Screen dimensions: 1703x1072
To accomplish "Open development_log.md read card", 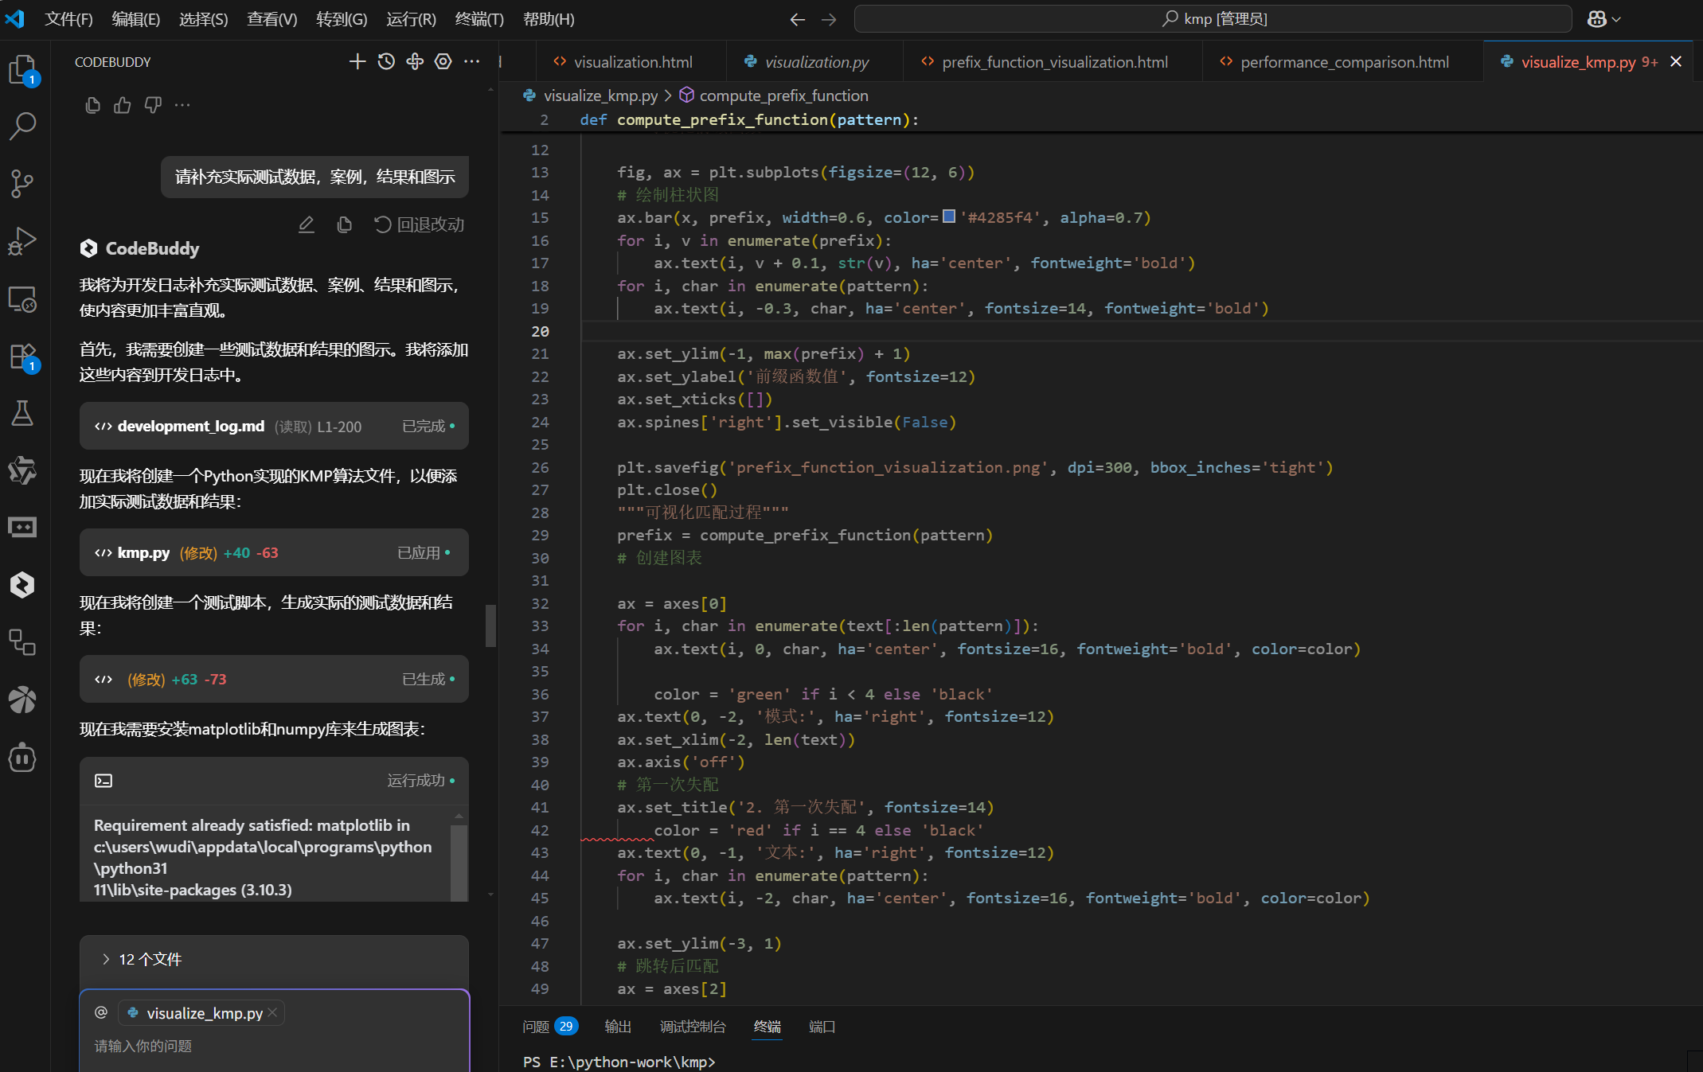I will (274, 427).
